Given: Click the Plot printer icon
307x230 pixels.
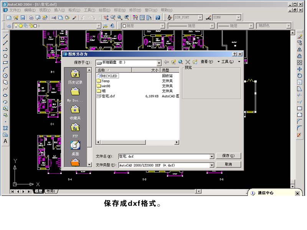Looking at the screenshot, I should coord(31,18).
